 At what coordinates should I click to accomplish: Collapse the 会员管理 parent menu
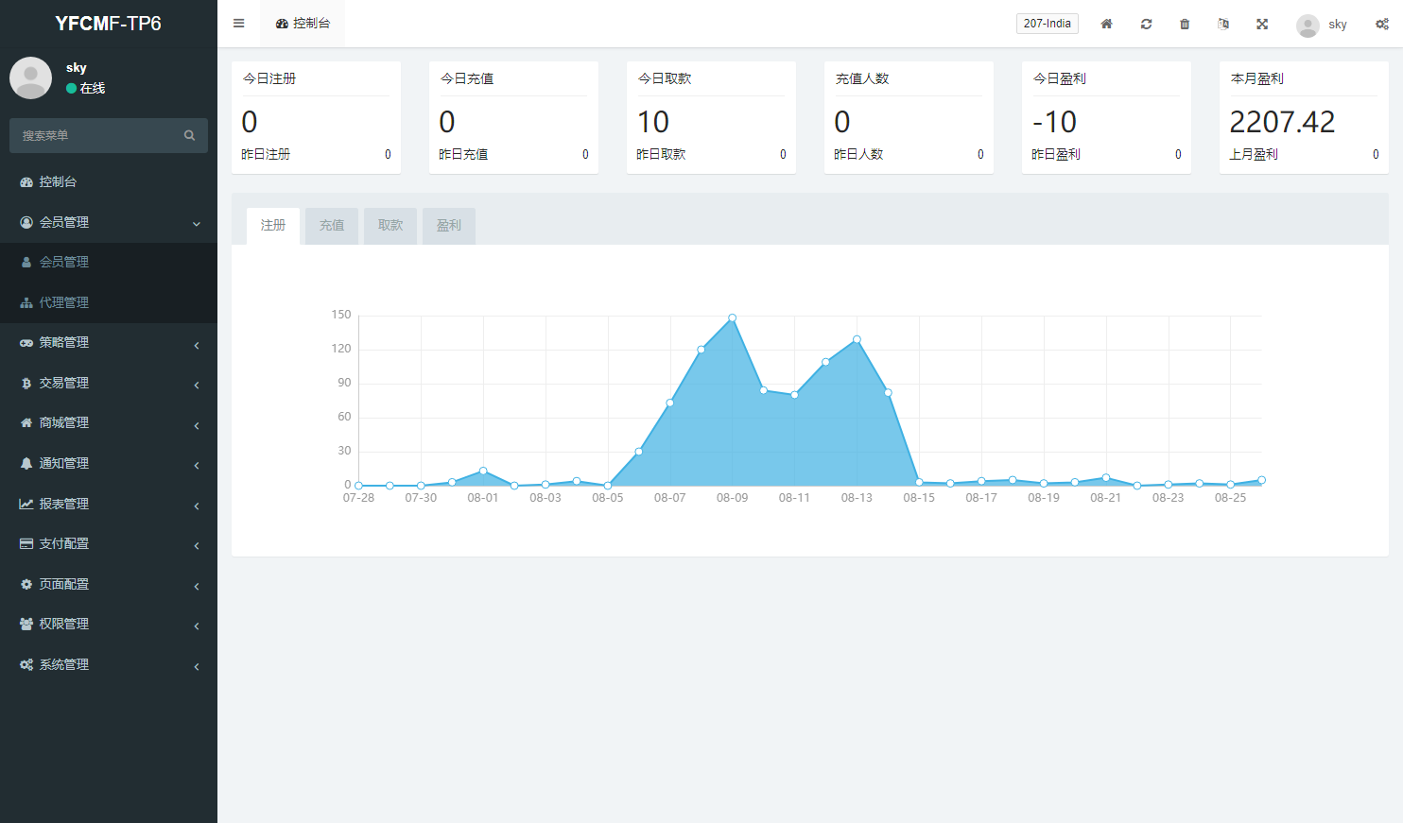(x=109, y=222)
